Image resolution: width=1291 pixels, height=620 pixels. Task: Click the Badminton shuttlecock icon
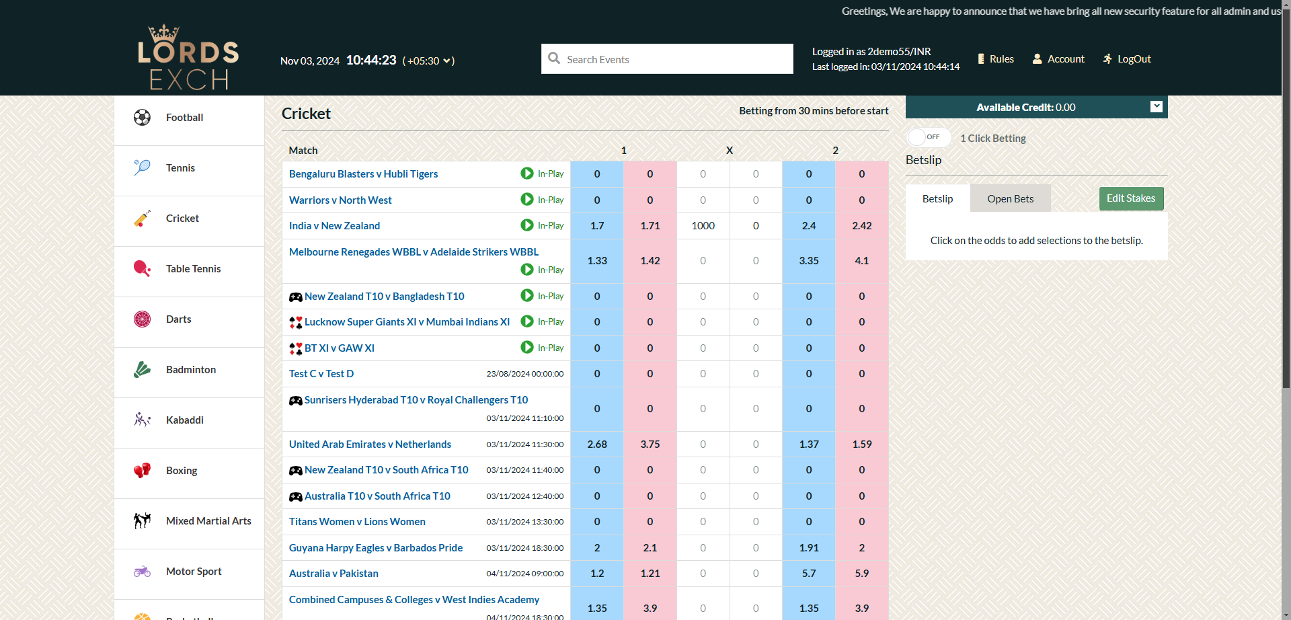(x=142, y=369)
